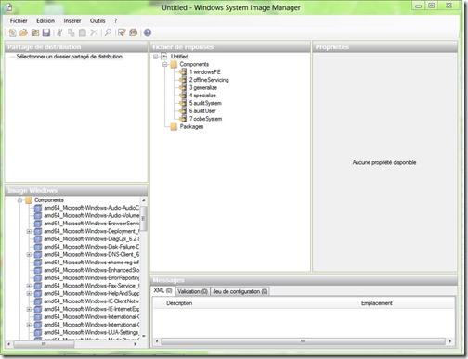Select 4 specialize configuration pass

click(202, 96)
